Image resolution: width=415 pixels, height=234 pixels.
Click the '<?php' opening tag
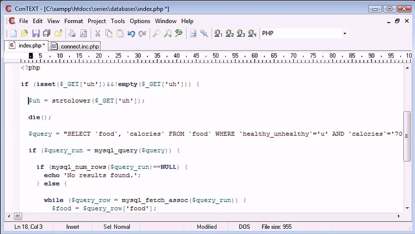click(30, 68)
